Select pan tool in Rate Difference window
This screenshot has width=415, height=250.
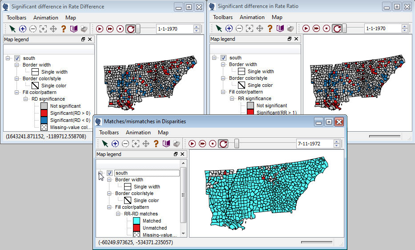[x=53, y=29]
